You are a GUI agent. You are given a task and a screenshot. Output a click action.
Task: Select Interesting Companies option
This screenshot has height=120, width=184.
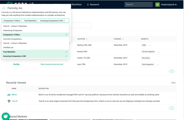(35, 30)
